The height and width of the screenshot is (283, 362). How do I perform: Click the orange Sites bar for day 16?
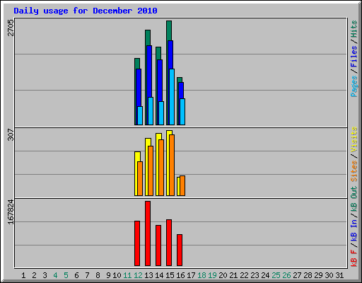pos(182,185)
